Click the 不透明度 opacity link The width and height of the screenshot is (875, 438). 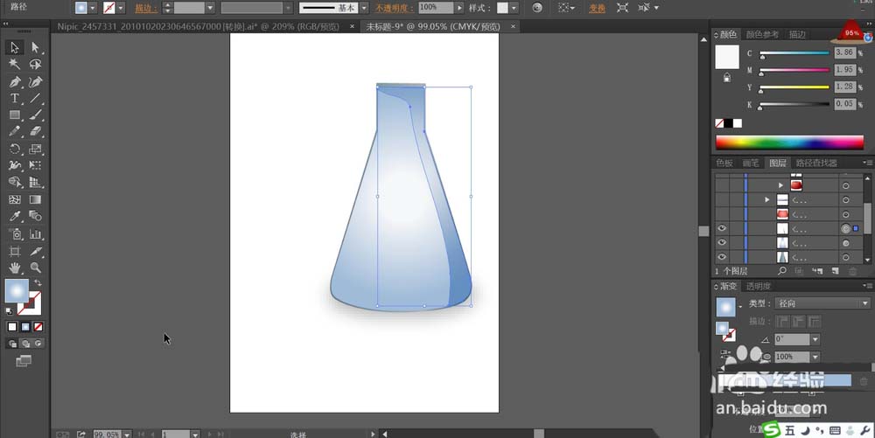(394, 9)
